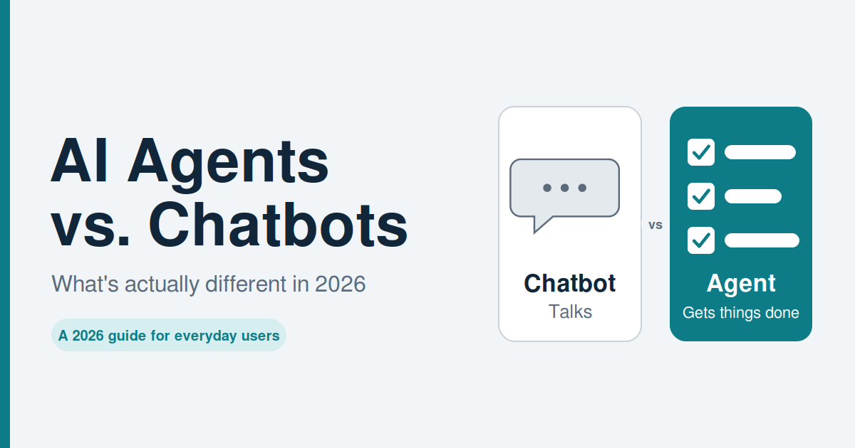855x448 pixels.
Task: Toggle the second checkbox in Agent card
Action: pyautogui.click(x=701, y=196)
